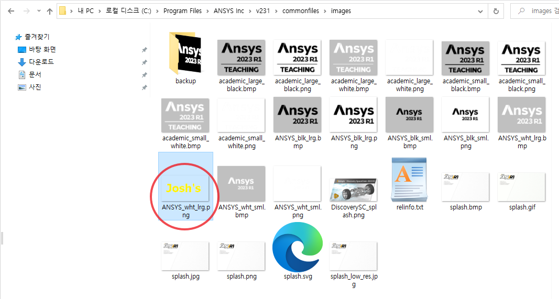This screenshot has height=299, width=559.
Task: Select the splash.svg Edge icon
Action: pyautogui.click(x=298, y=247)
